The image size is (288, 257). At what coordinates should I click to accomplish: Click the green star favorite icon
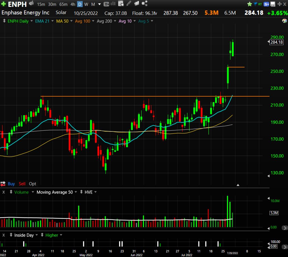click(249, 4)
